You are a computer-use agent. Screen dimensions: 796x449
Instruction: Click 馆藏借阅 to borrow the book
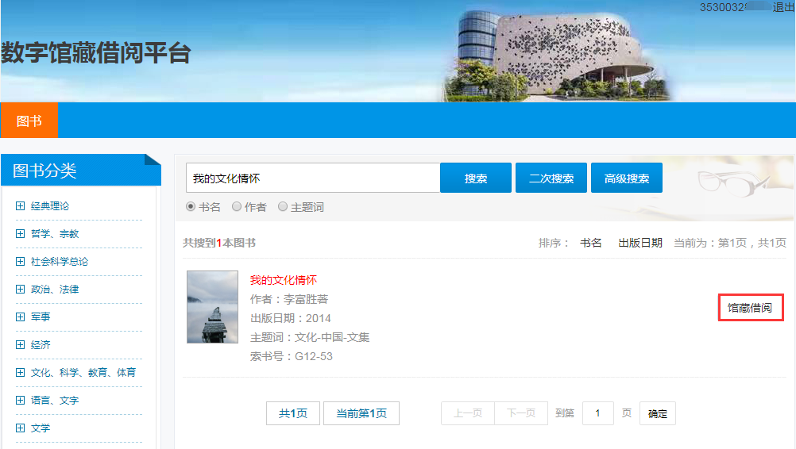pos(750,308)
